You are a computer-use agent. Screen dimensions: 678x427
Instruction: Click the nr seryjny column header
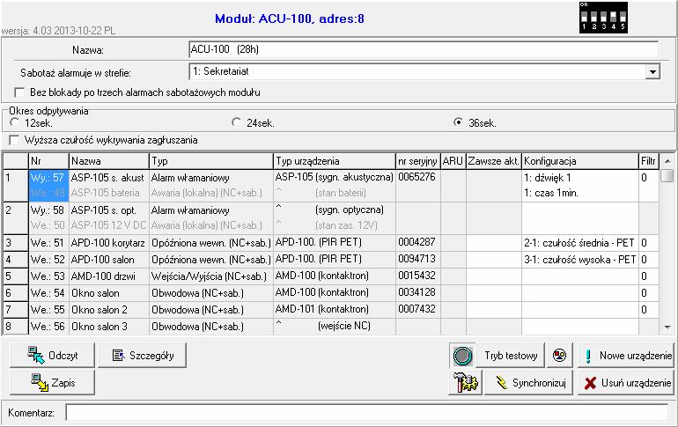tap(418, 161)
